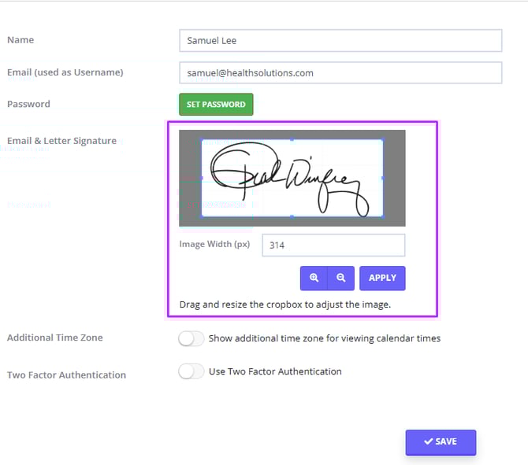Click the bottom-center cropbox handle
Screen dimensions: 528x465
(292, 216)
